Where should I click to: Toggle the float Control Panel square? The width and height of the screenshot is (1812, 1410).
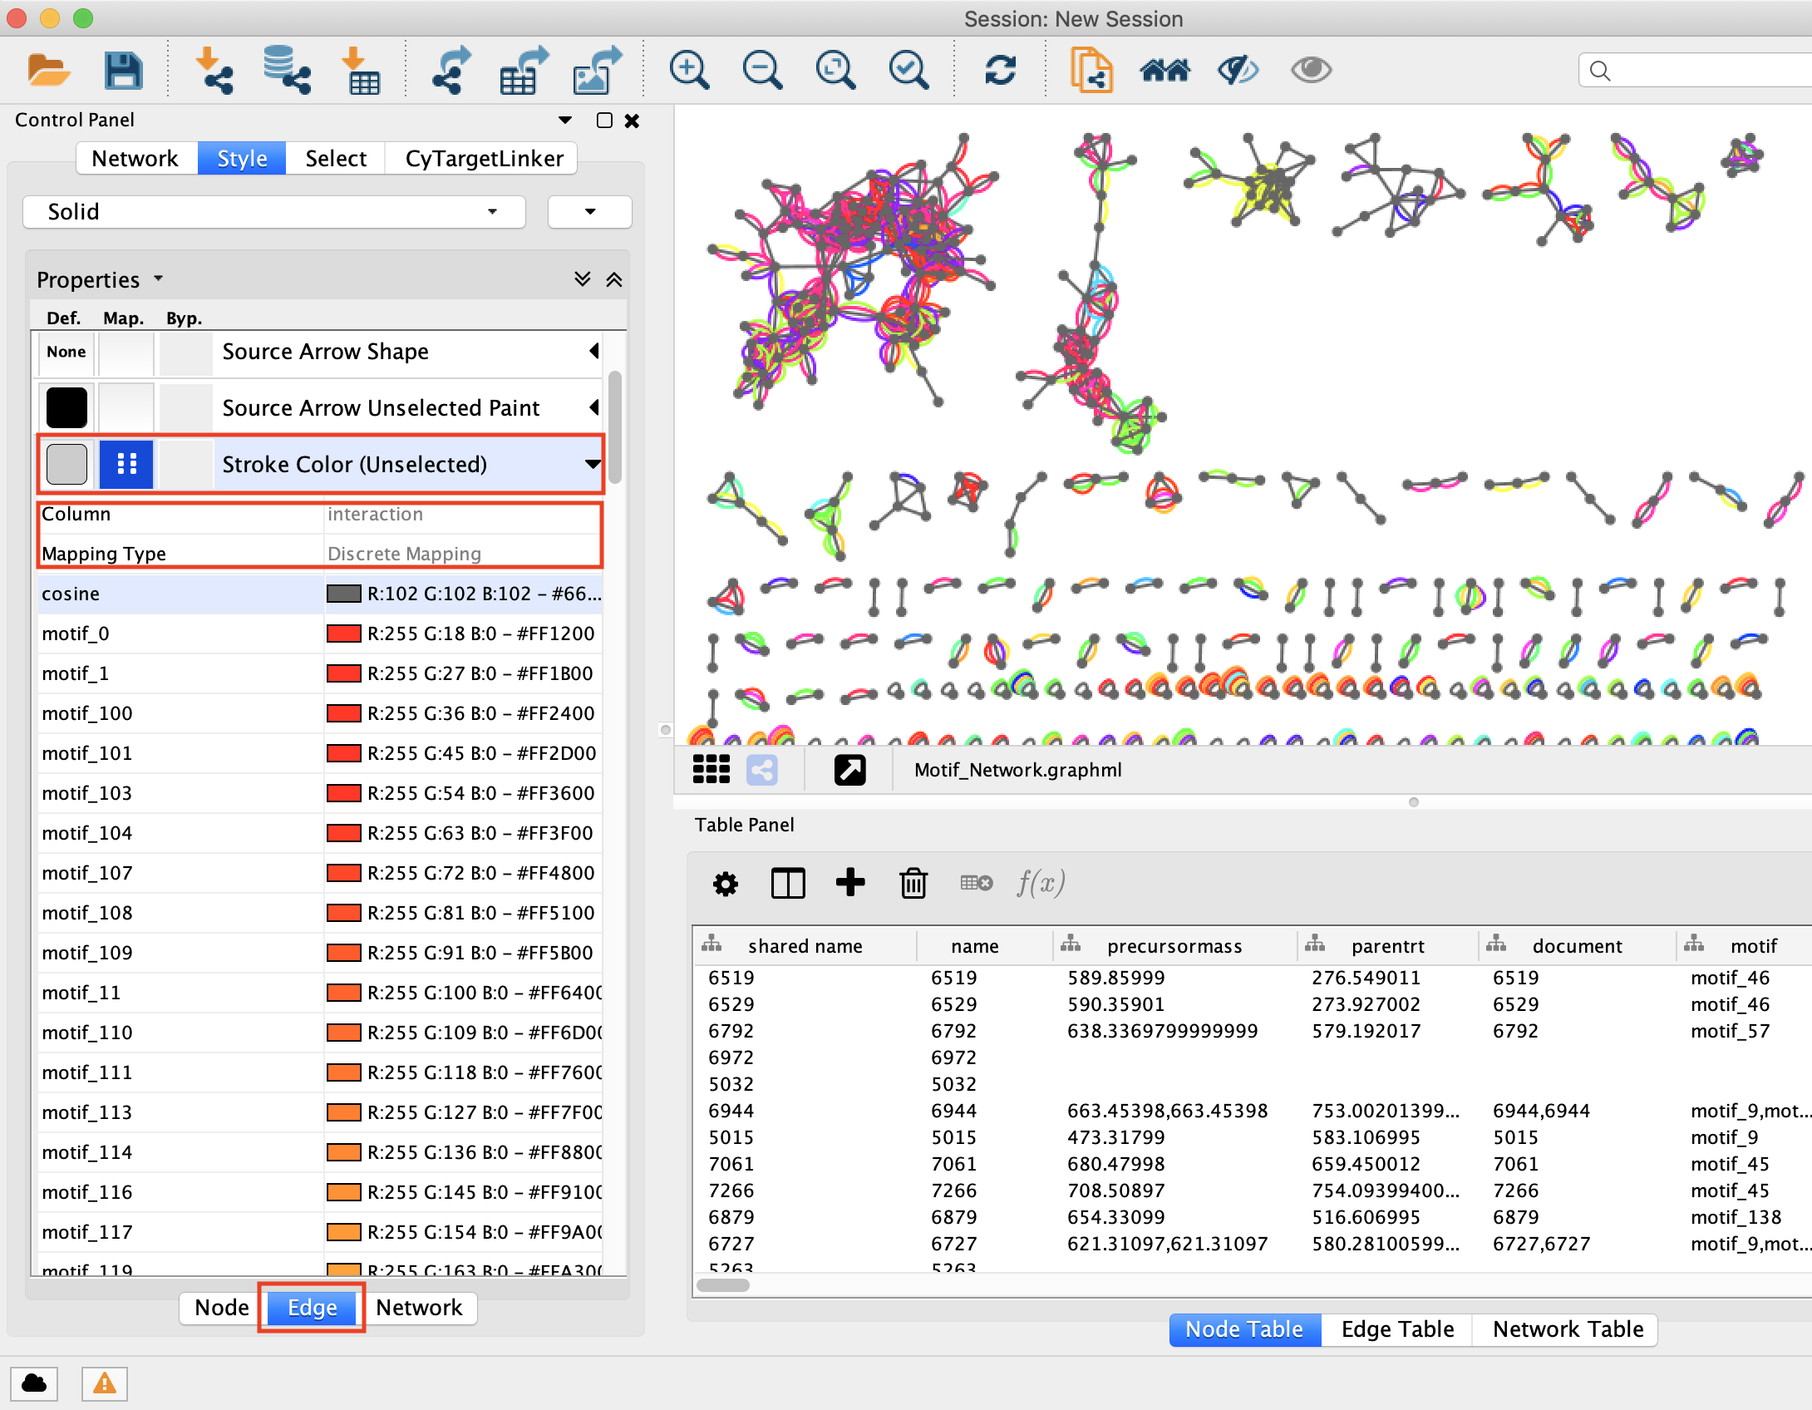(x=604, y=121)
